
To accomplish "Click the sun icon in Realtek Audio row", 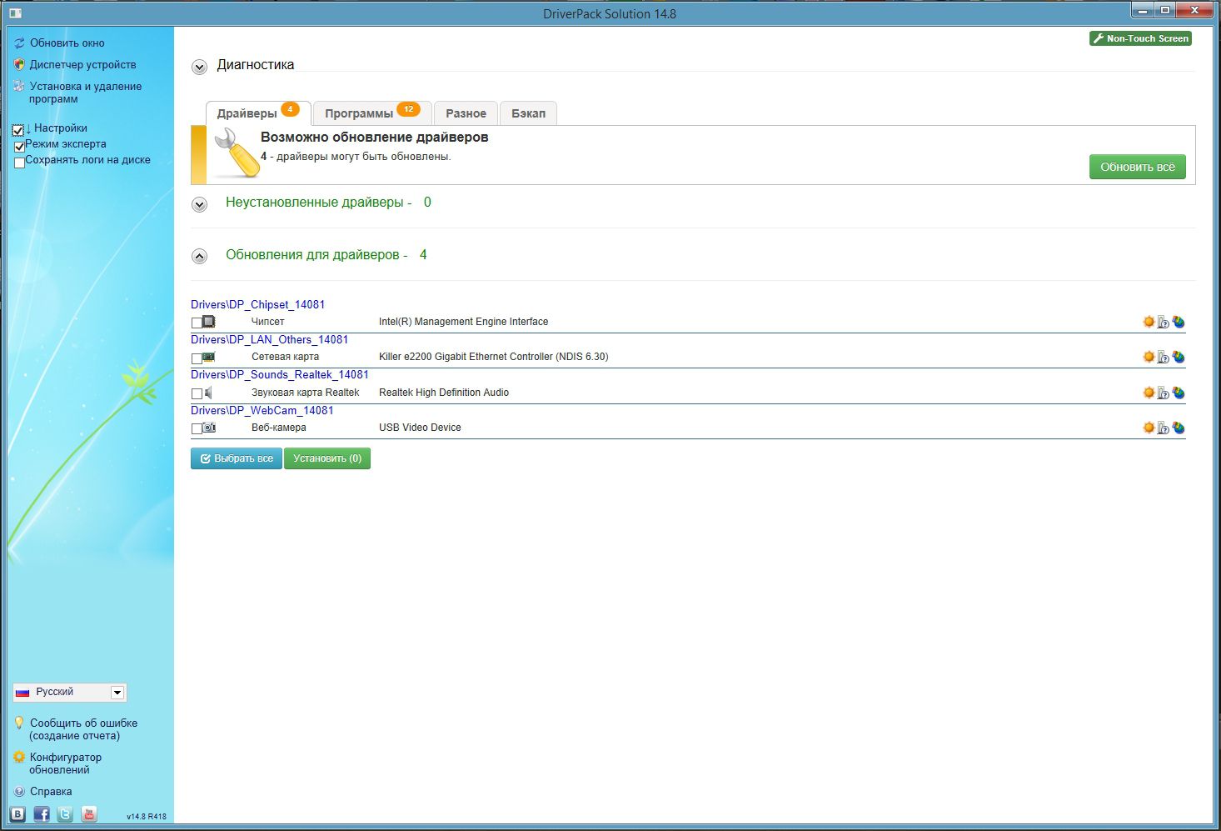I will click(1149, 393).
